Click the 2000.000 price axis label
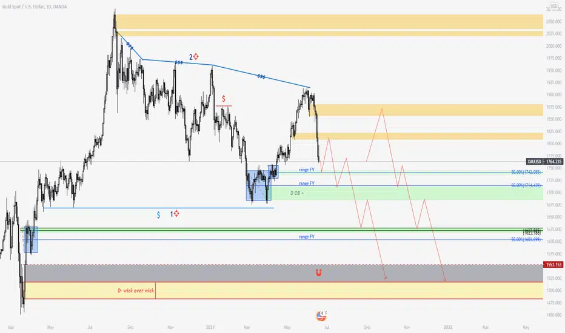Image resolution: width=565 pixels, height=333 pixels. tap(554, 46)
